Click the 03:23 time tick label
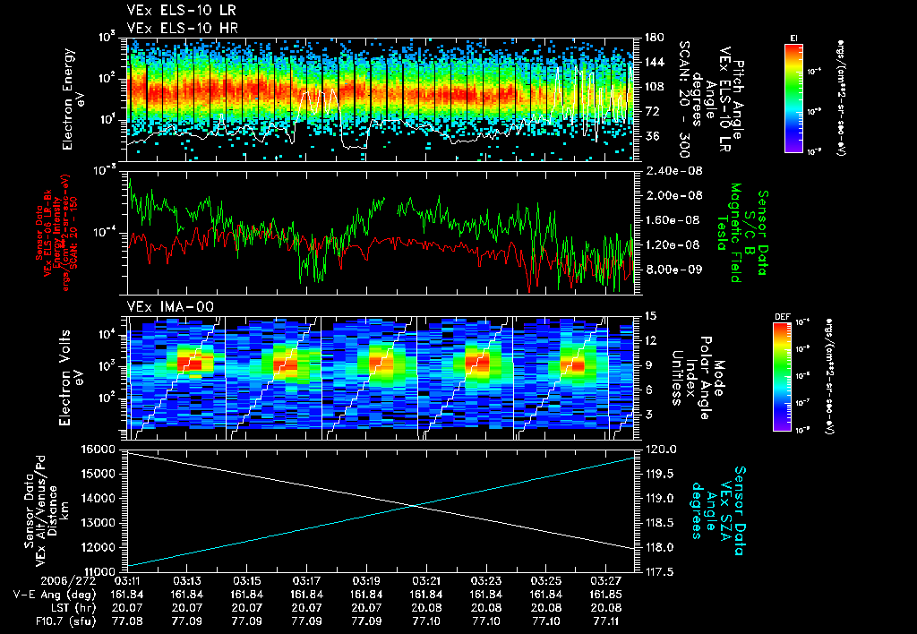 486,582
